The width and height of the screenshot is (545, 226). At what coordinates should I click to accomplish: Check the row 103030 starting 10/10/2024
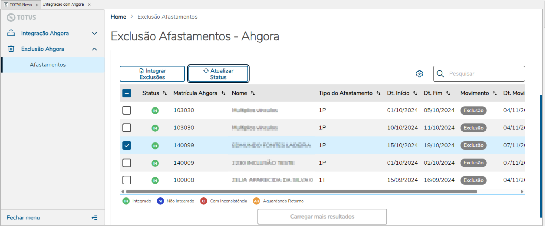click(x=127, y=128)
